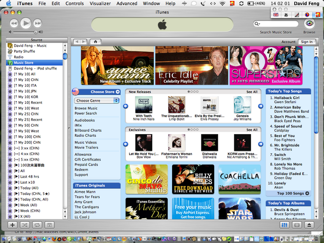This screenshot has height=243, width=324.
Task: Click Top 100 Songs link
Action: tap(293, 193)
